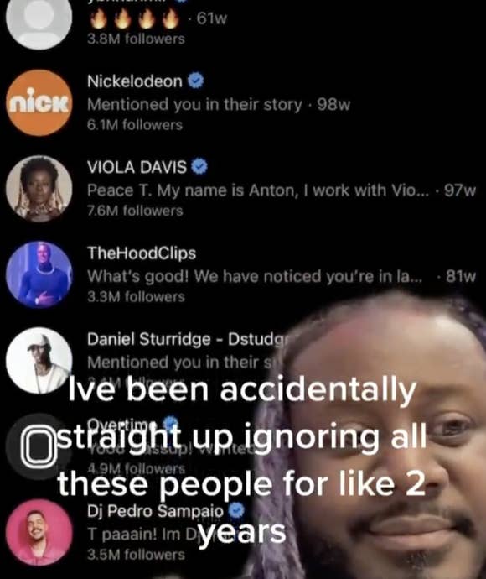Select the gray default avatar at top

coord(39,18)
